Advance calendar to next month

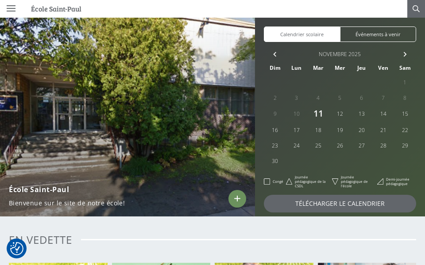coord(405,54)
